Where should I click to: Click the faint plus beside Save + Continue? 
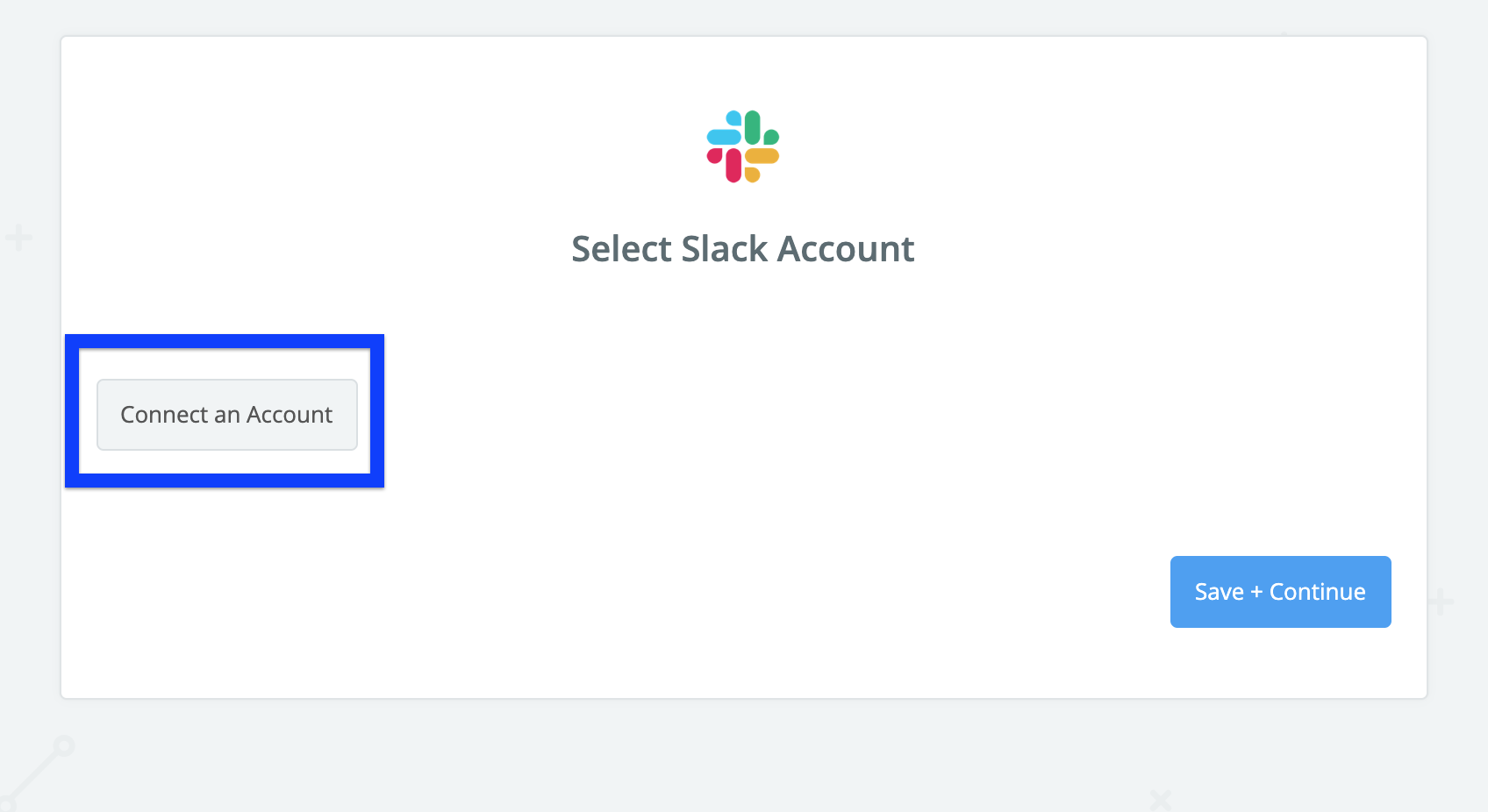[x=1440, y=602]
